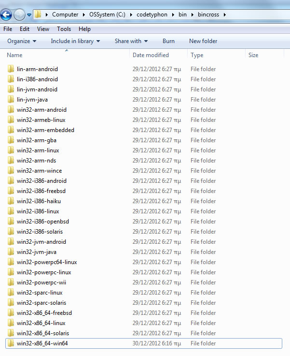Select the win32-armeb-linux folder icon

coord(11,119)
